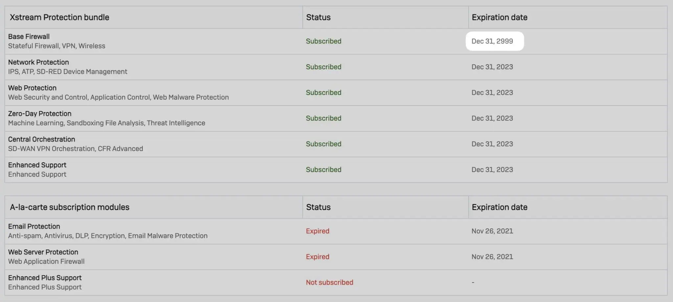Click the Status column header in bundle table
This screenshot has width=673, height=302.
point(318,17)
